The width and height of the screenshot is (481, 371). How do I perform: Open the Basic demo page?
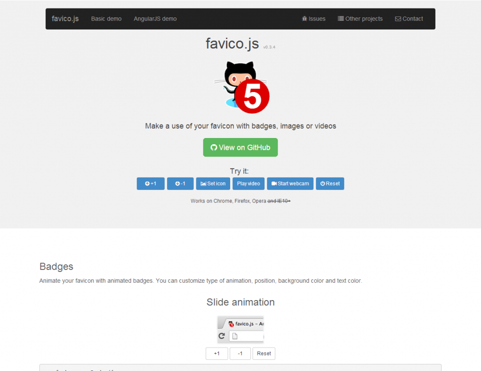(x=106, y=19)
